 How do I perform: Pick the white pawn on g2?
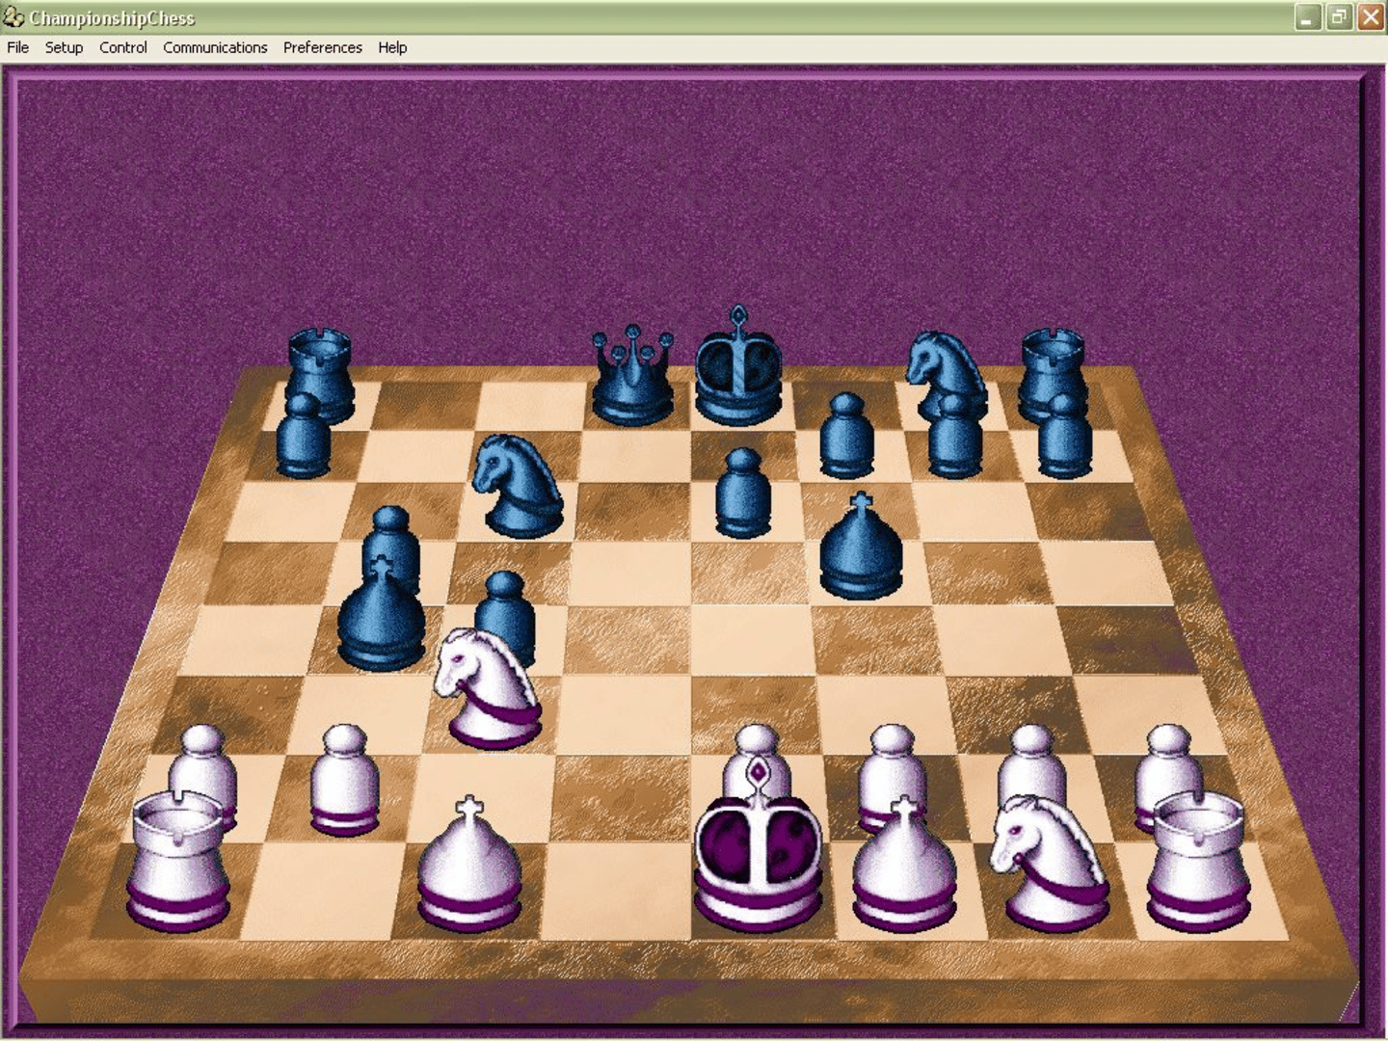(x=1032, y=761)
